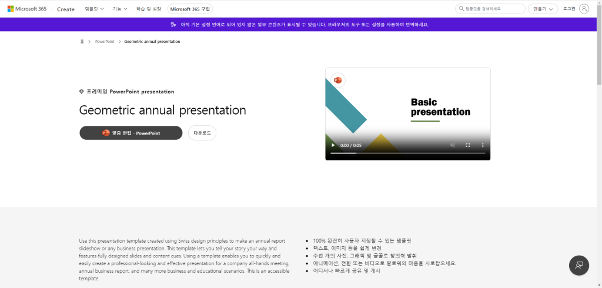Click the Basic presentation video thumbnail
The height and width of the screenshot is (288, 602).
(x=408, y=113)
